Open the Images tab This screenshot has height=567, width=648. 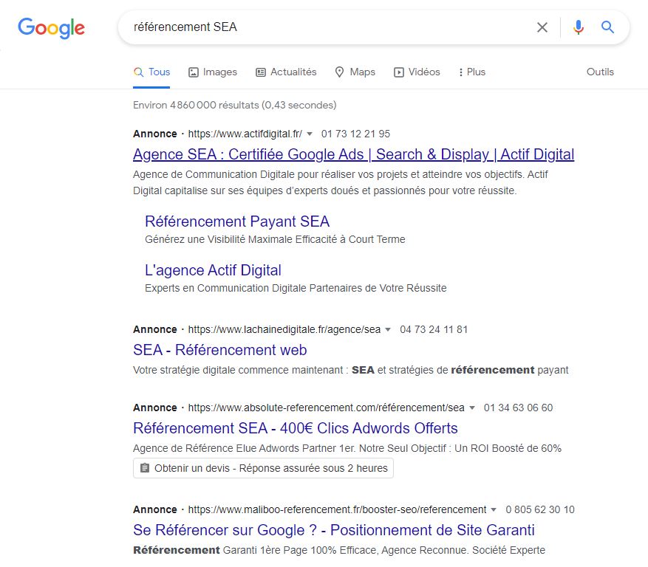[x=213, y=72]
